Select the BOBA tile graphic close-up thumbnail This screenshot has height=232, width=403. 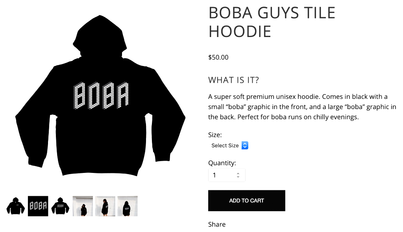pyautogui.click(x=38, y=206)
